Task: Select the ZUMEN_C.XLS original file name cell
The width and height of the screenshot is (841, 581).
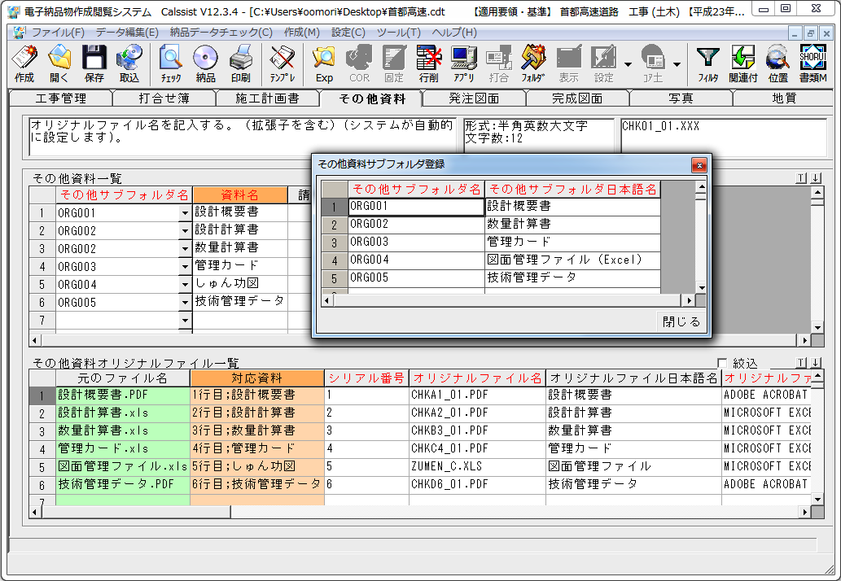Action: pyautogui.click(x=477, y=466)
